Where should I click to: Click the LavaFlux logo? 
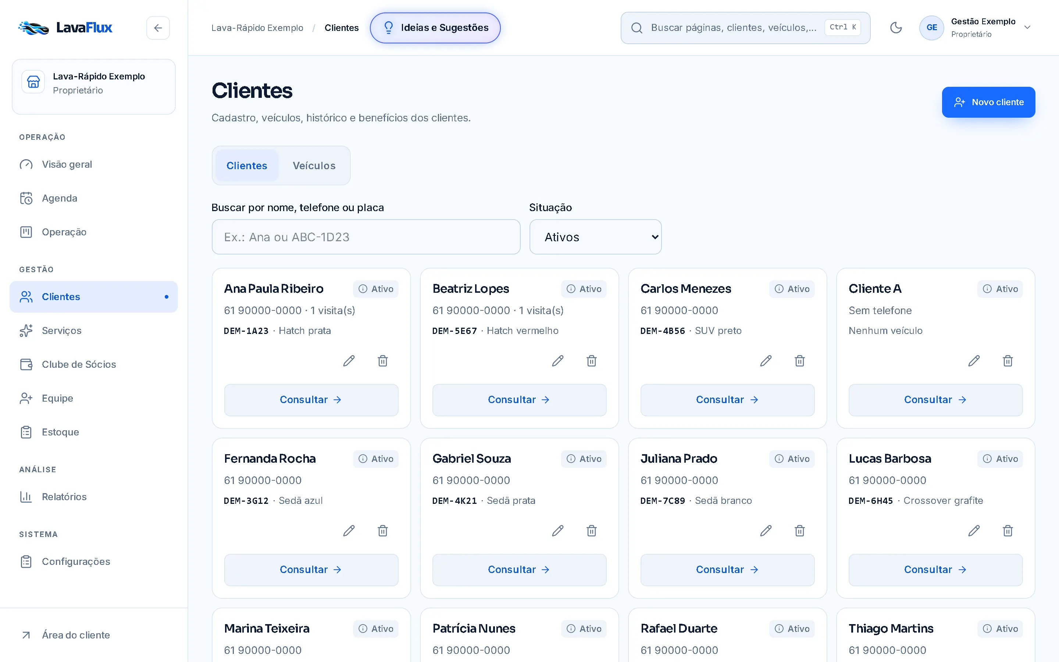coord(65,28)
